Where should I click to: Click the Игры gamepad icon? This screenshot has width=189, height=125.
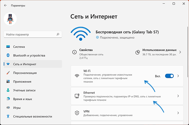(x=8, y=107)
